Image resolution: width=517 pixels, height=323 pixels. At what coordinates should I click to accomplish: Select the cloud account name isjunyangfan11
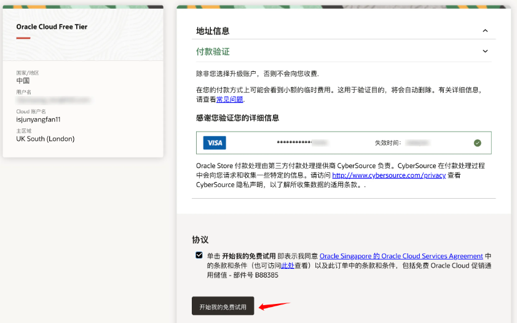38,119
